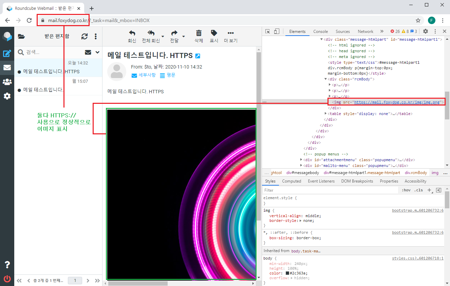This screenshot has height=286, width=450.
Task: Toggle the .cls class editor
Action: (x=419, y=190)
